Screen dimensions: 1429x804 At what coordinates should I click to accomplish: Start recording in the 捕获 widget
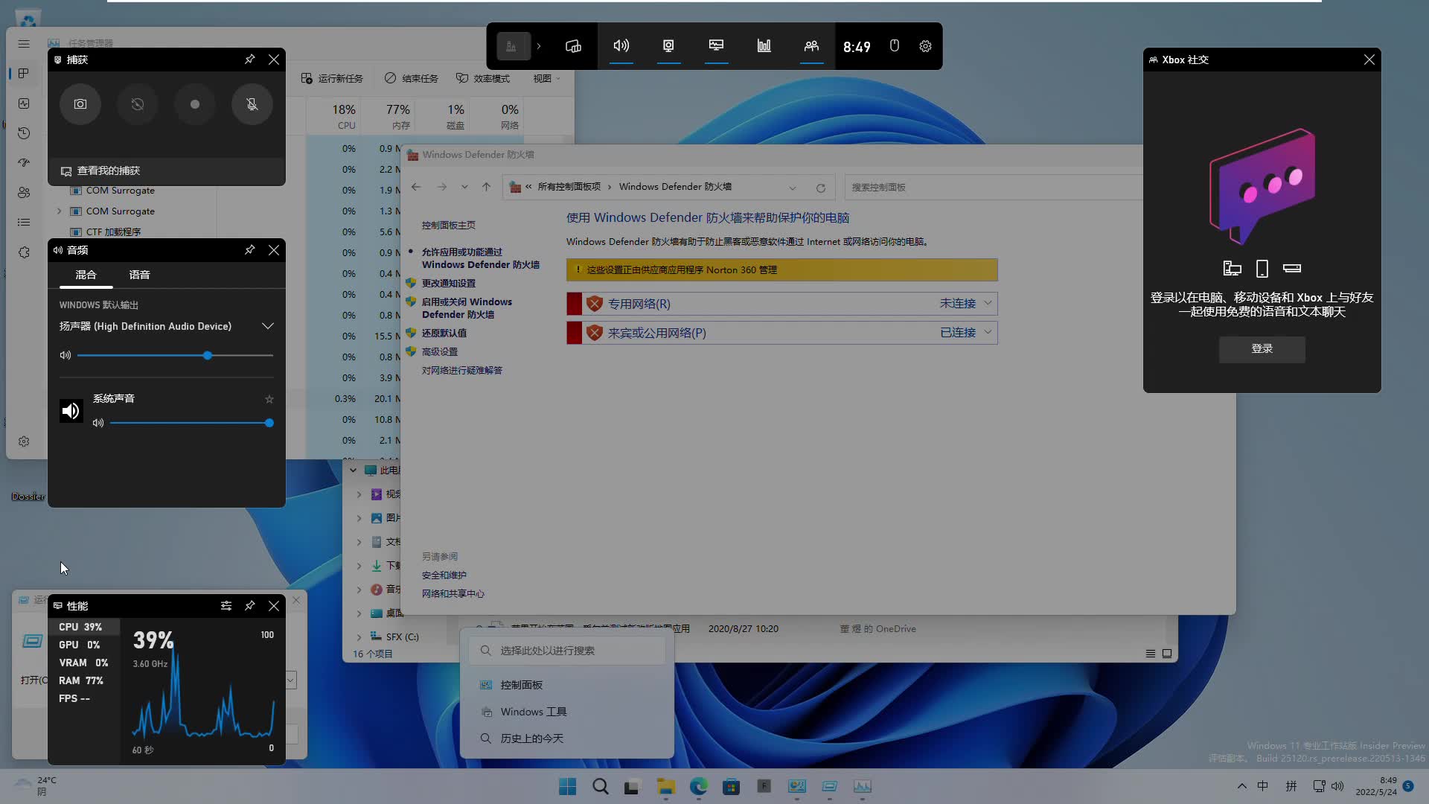coord(194,104)
